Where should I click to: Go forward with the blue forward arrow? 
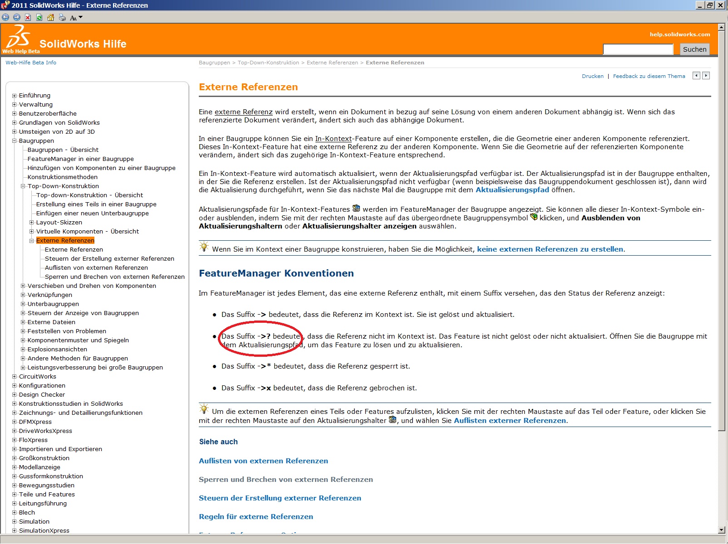click(17, 17)
